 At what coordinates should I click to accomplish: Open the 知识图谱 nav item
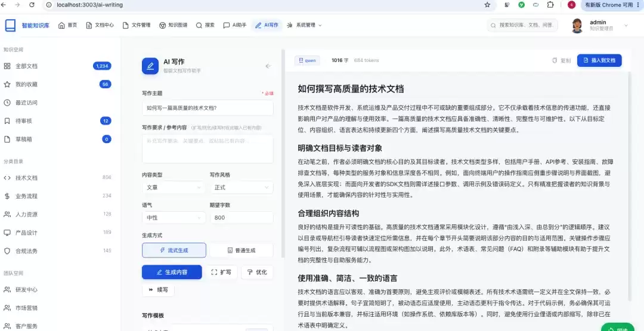point(174,25)
